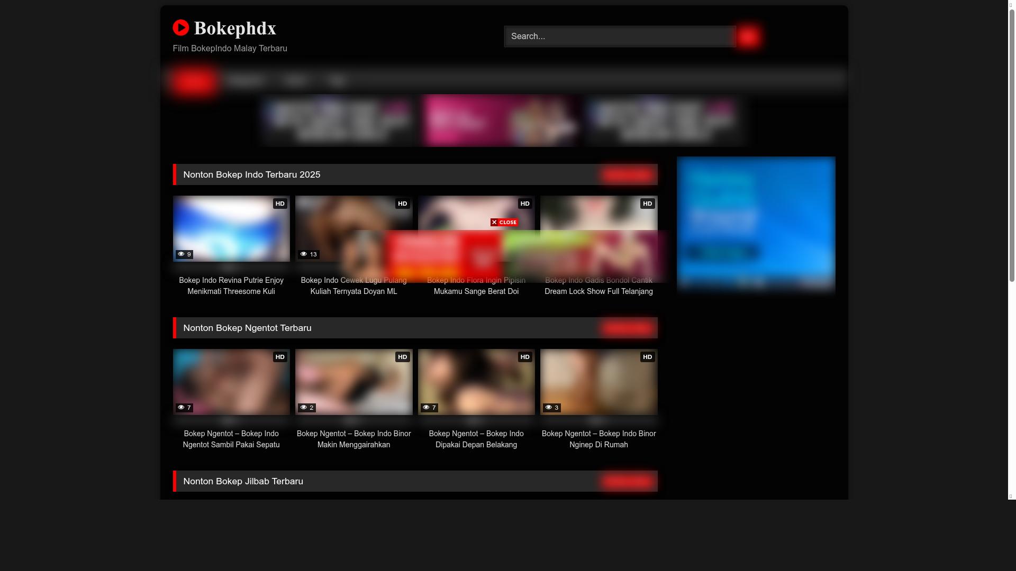Viewport: 1016px width, 571px height.
Task: Click the second item in the navigation bar
Action: pyautogui.click(x=246, y=80)
